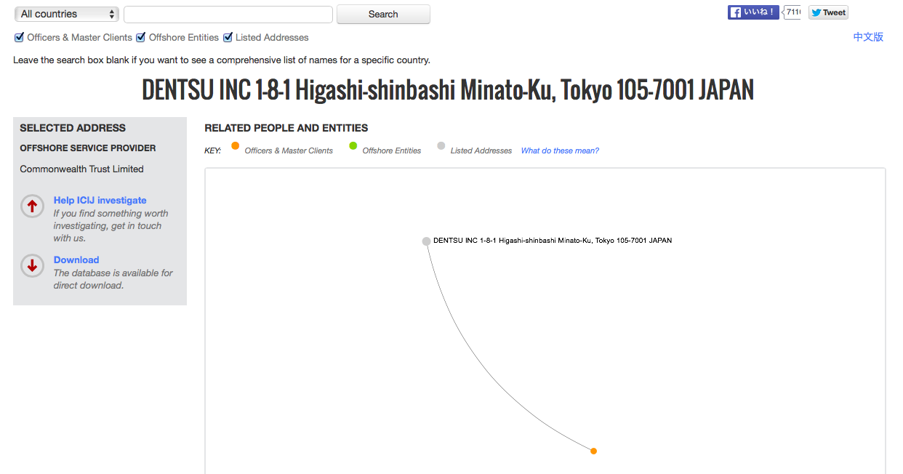Open the 'What do these mean?' link
This screenshot has height=474, width=903.
(560, 150)
